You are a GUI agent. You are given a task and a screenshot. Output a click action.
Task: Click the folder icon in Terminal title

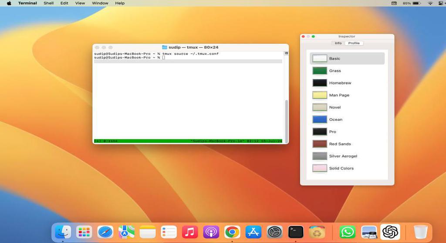pyautogui.click(x=165, y=47)
